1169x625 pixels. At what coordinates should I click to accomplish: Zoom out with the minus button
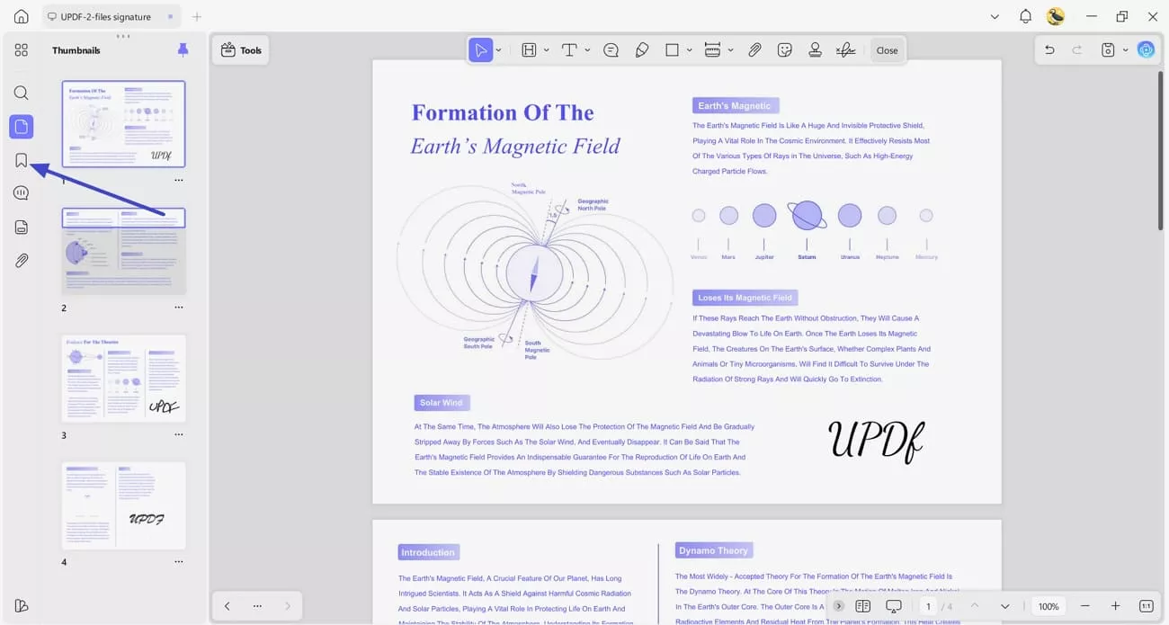pyautogui.click(x=1085, y=606)
